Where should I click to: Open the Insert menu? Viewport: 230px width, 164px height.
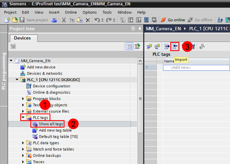(x=54, y=12)
